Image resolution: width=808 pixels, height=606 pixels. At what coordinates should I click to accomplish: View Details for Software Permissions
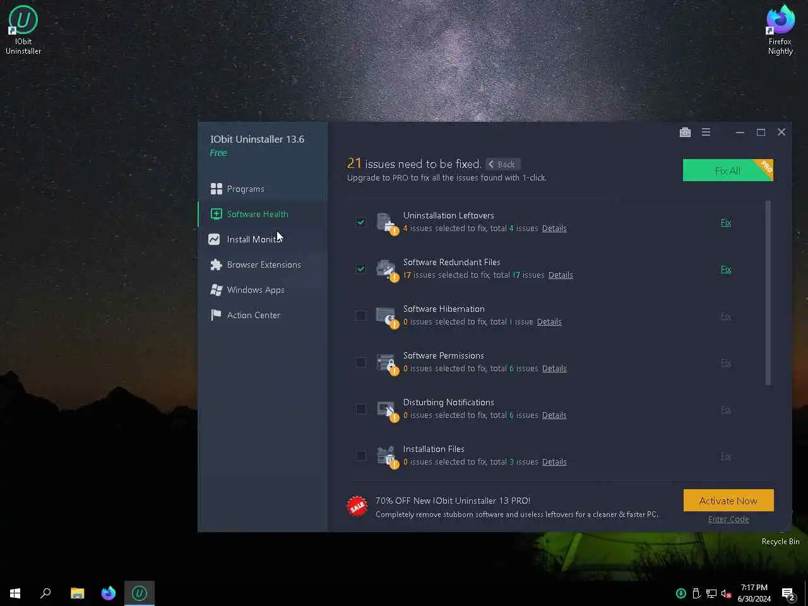[x=554, y=369]
